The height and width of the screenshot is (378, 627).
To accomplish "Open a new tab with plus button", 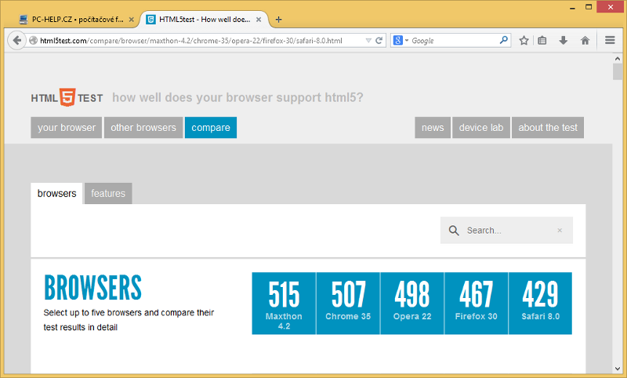I will (279, 19).
